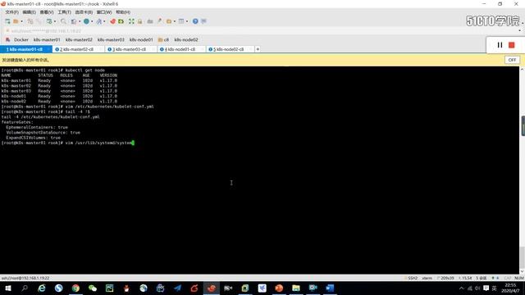Screen dimensions: 525x295
Task: Click the Copy toolbar icon
Action: click(30, 21)
